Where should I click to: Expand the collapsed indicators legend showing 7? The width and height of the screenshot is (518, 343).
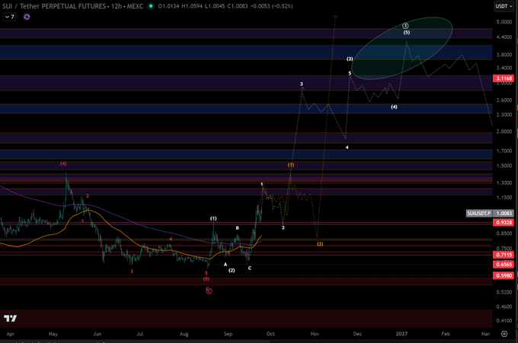coord(10,17)
